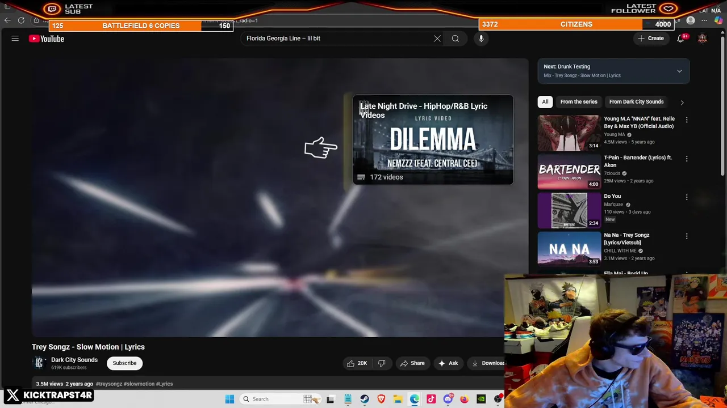Show more filter chips with right arrow

click(682, 103)
